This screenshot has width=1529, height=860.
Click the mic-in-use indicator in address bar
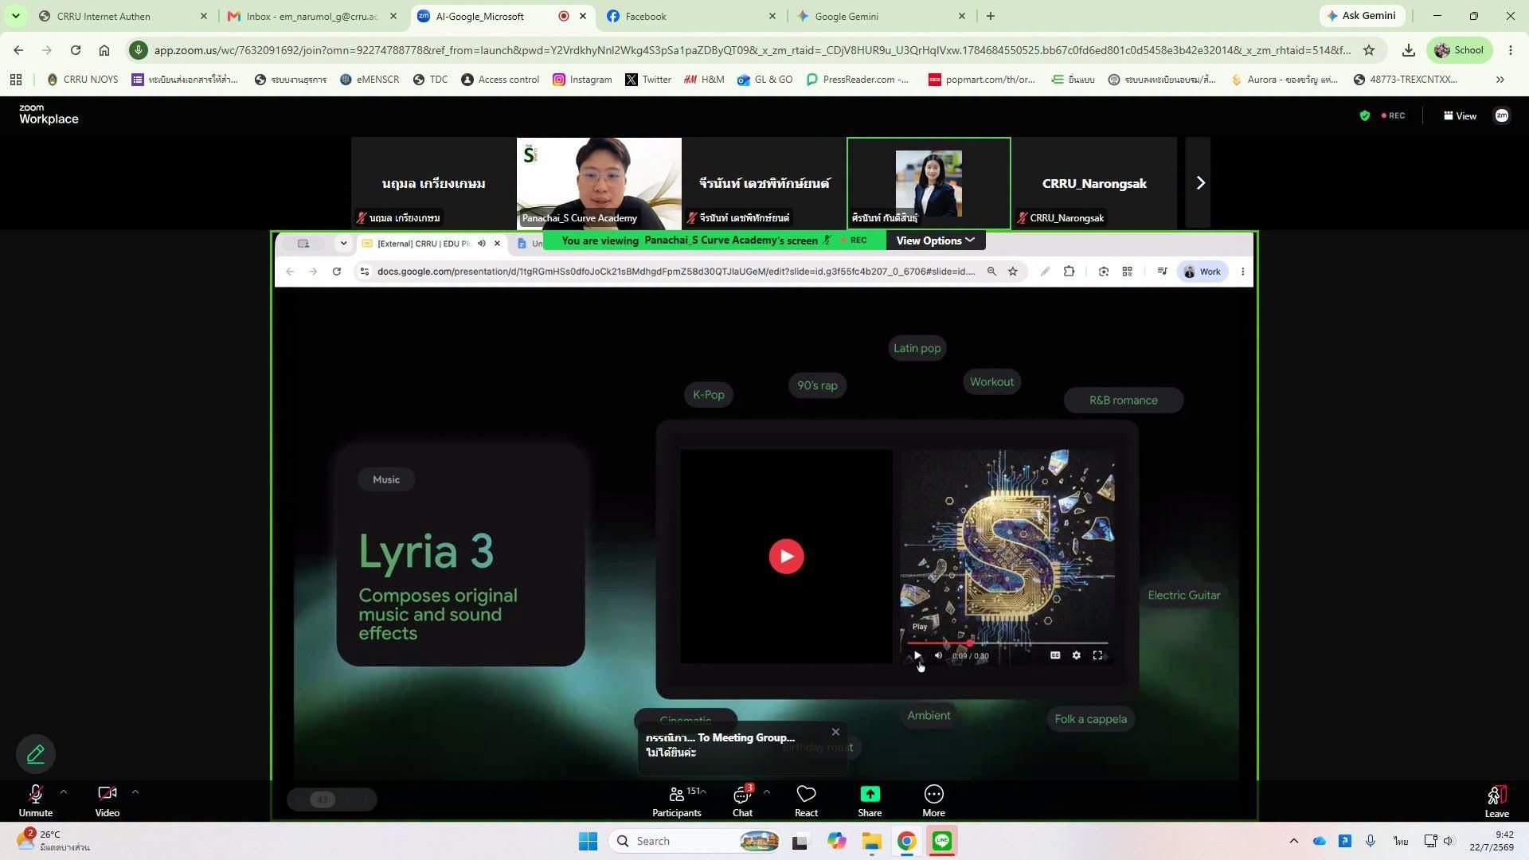click(139, 50)
